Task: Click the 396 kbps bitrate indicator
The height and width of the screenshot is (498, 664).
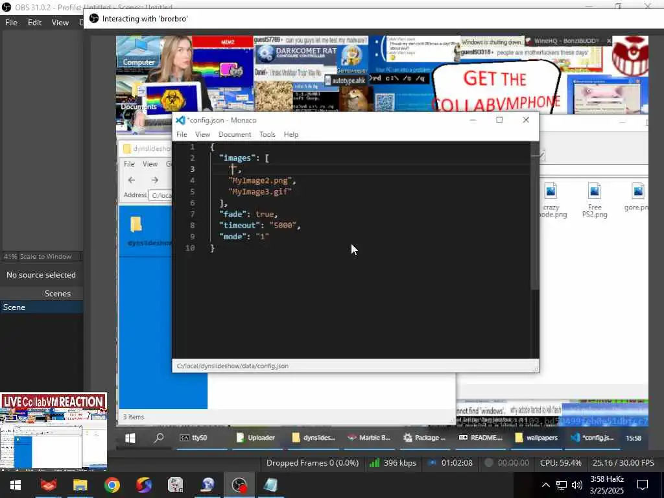Action: (392, 463)
